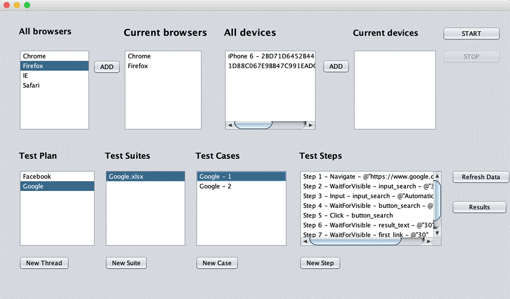Select iPhone 6 in All devices list
Image resolution: width=510 pixels, height=299 pixels.
click(x=270, y=56)
